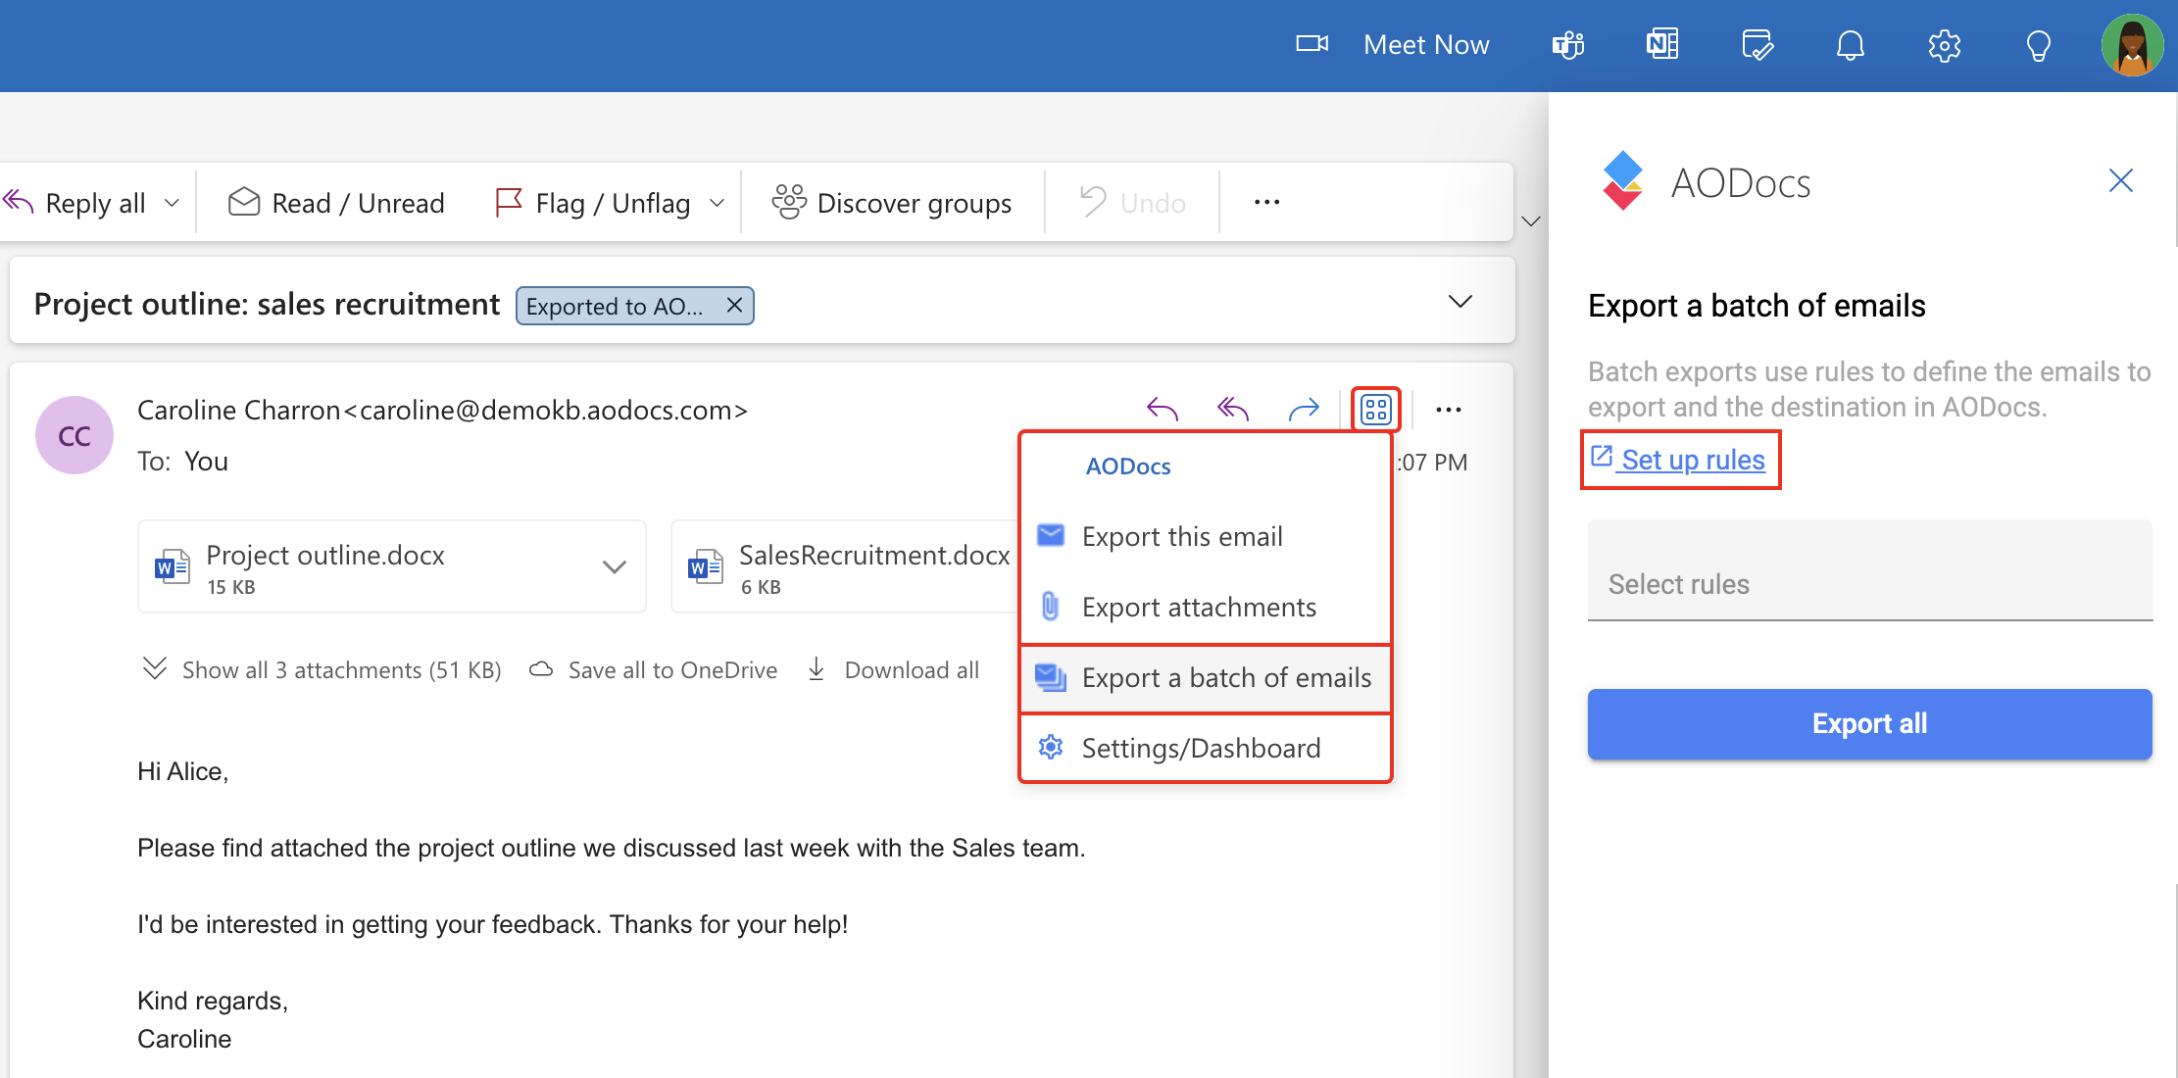Expand ribbon chevron beside toolbar
The image size is (2178, 1078).
point(1531,221)
